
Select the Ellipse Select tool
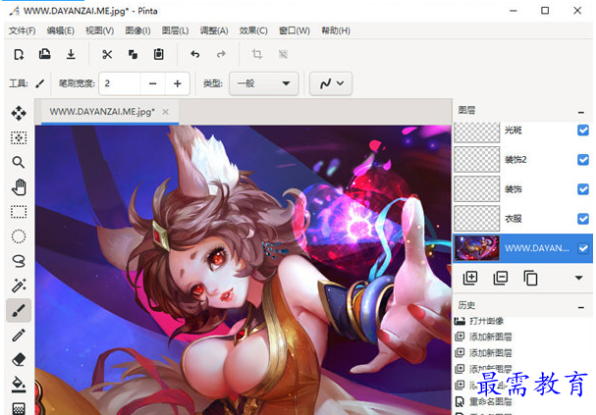[x=19, y=236]
